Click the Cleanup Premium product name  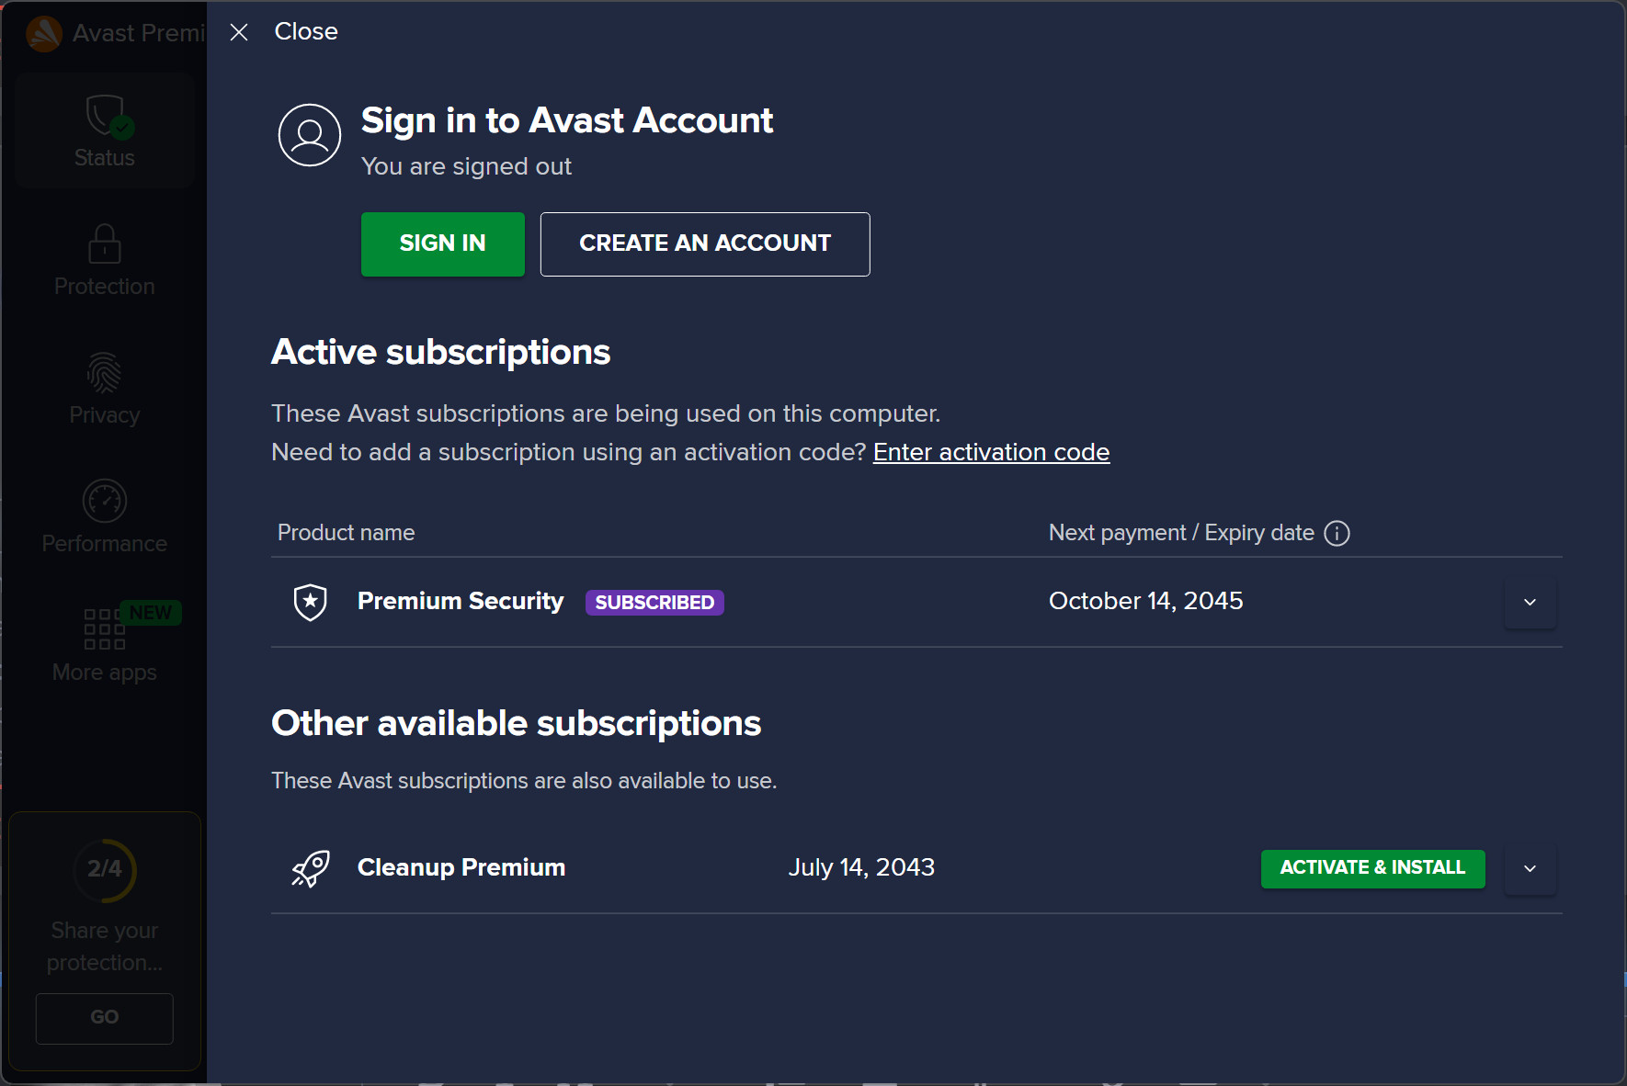coord(461,867)
